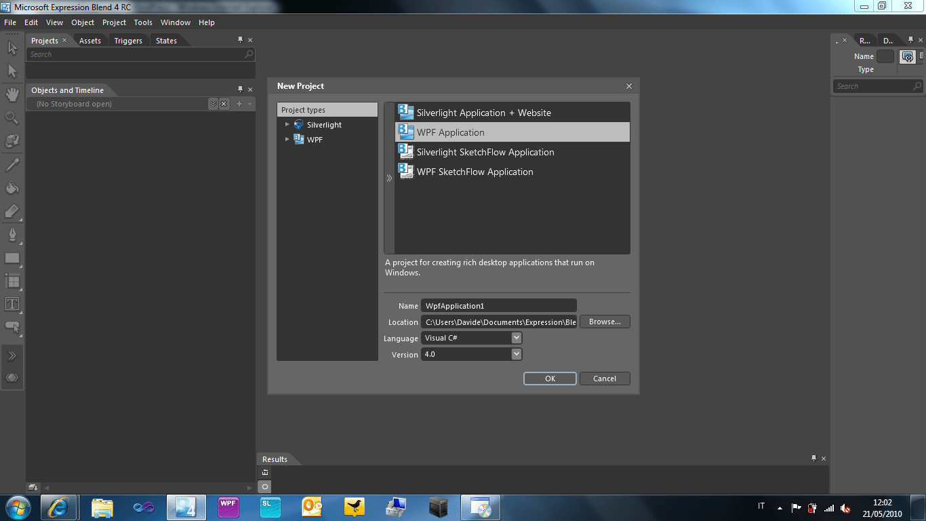Open the Project menu

(x=113, y=22)
